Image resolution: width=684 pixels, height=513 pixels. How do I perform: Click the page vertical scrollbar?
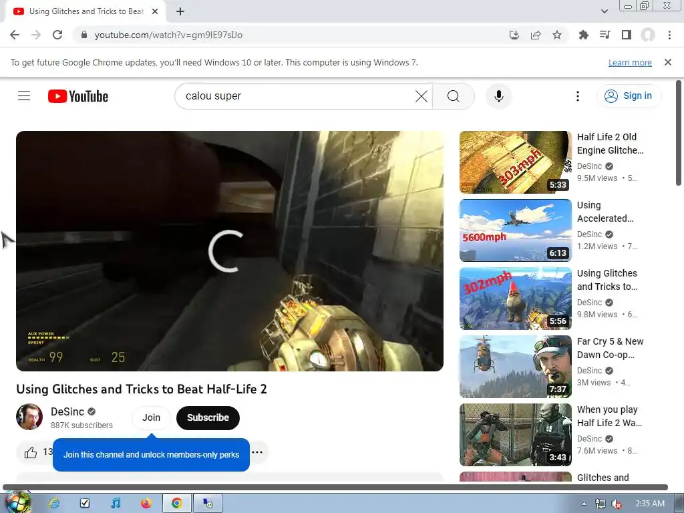pos(679,134)
